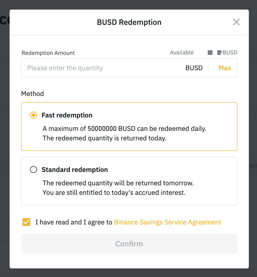The height and width of the screenshot is (277, 257).
Task: Click the Redemption Amount label
Action: 48,53
